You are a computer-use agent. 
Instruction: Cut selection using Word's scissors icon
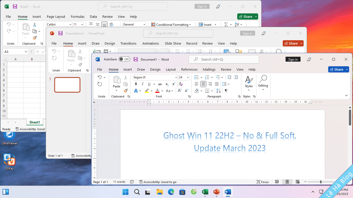126,77
